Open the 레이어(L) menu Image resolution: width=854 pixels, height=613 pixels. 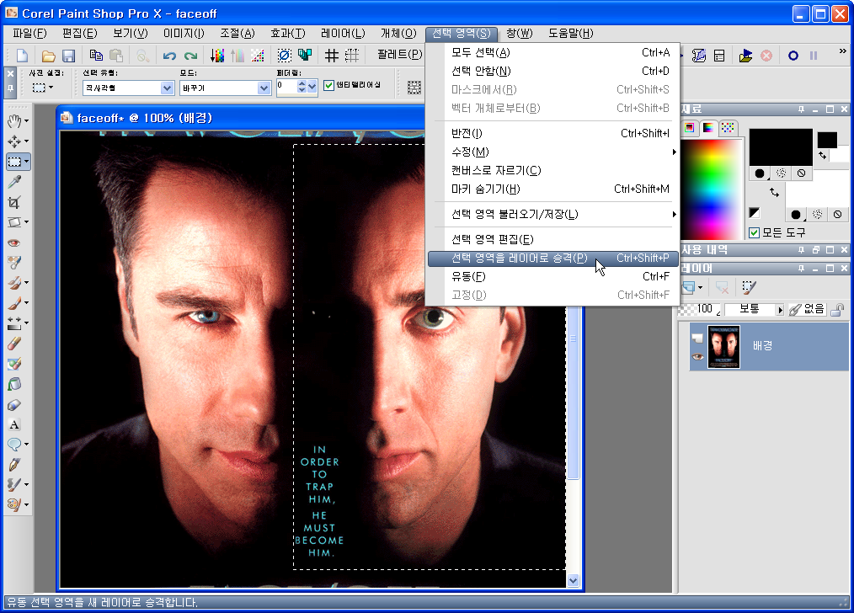pos(343,33)
